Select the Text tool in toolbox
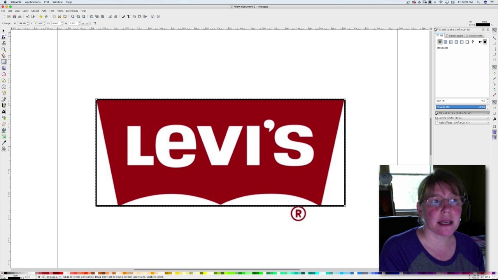Image resolution: width=498 pixels, height=280 pixels. 4,112
